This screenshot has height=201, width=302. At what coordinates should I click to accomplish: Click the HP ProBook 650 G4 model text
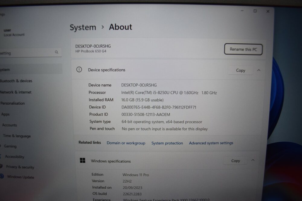click(91, 51)
